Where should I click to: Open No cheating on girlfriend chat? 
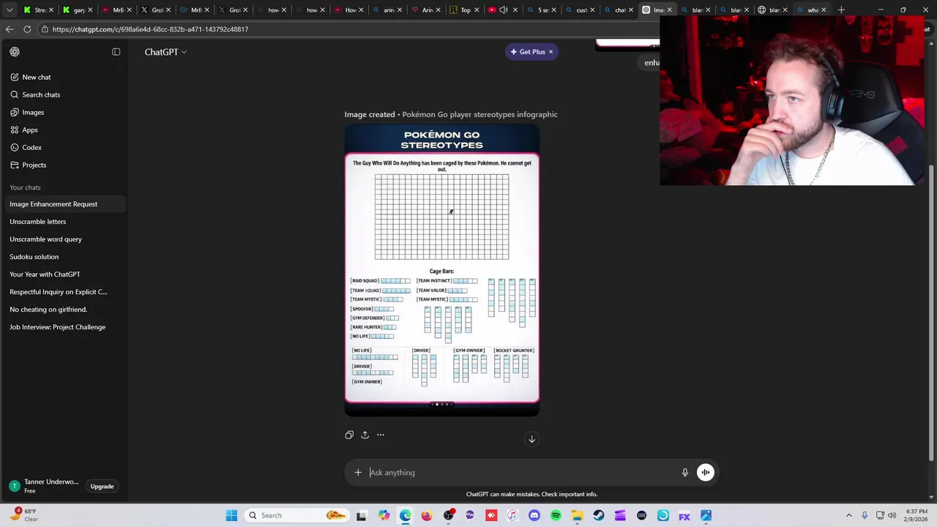[x=48, y=310]
